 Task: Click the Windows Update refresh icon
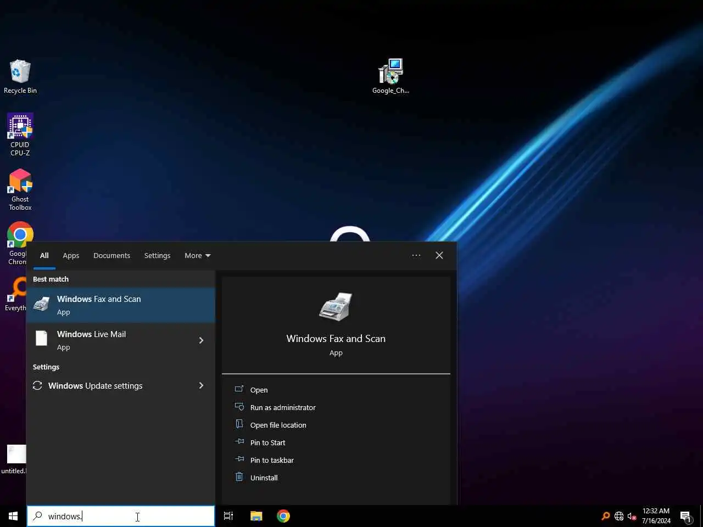click(37, 385)
